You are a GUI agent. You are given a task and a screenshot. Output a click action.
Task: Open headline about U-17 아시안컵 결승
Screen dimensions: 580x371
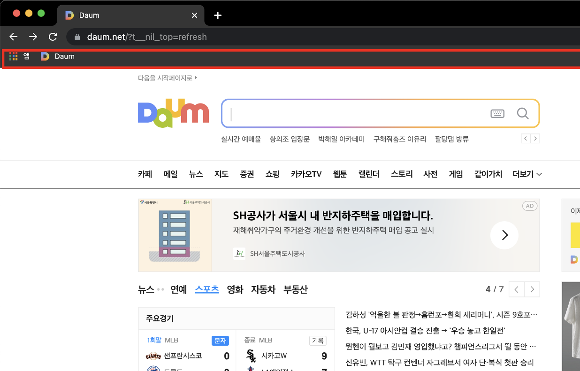[425, 331]
